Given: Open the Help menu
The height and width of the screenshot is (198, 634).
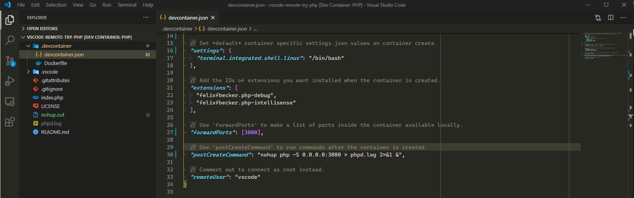Looking at the screenshot, I should [x=148, y=5].
